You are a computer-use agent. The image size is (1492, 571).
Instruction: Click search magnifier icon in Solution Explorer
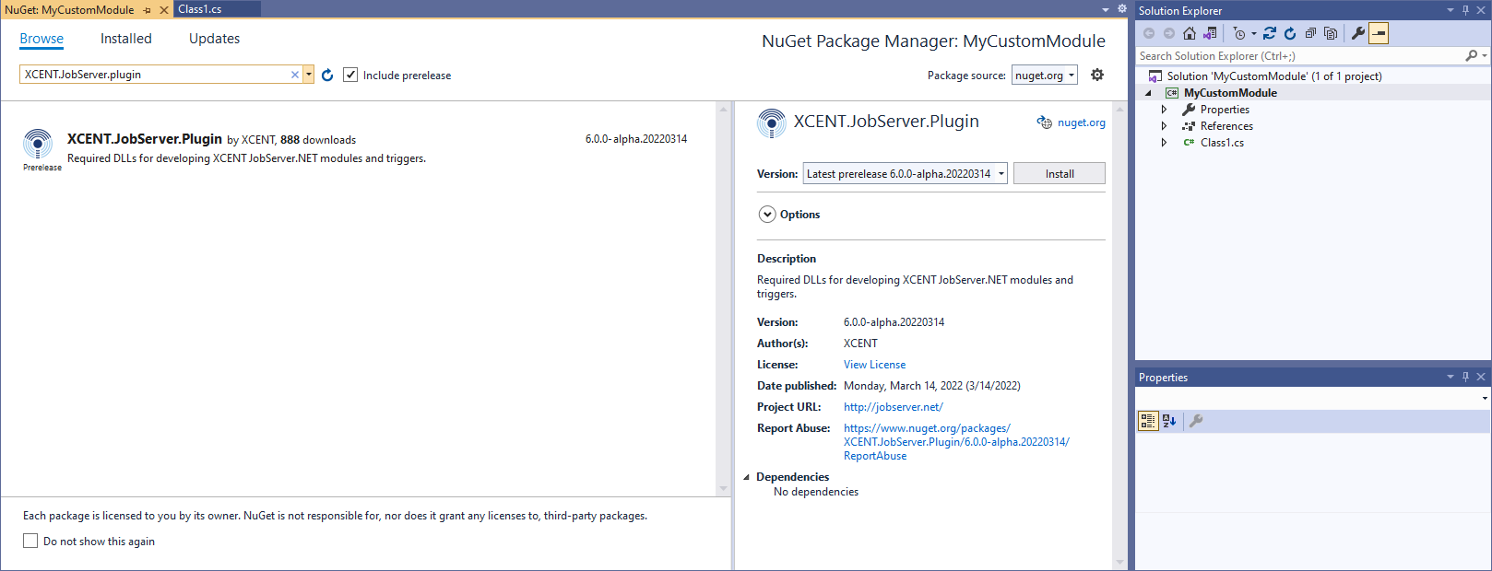[x=1471, y=56]
